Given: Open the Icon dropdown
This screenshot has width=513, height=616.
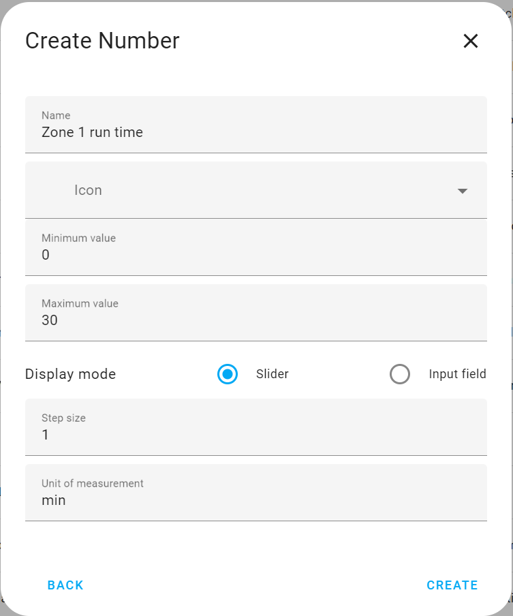Looking at the screenshot, I should coord(256,189).
